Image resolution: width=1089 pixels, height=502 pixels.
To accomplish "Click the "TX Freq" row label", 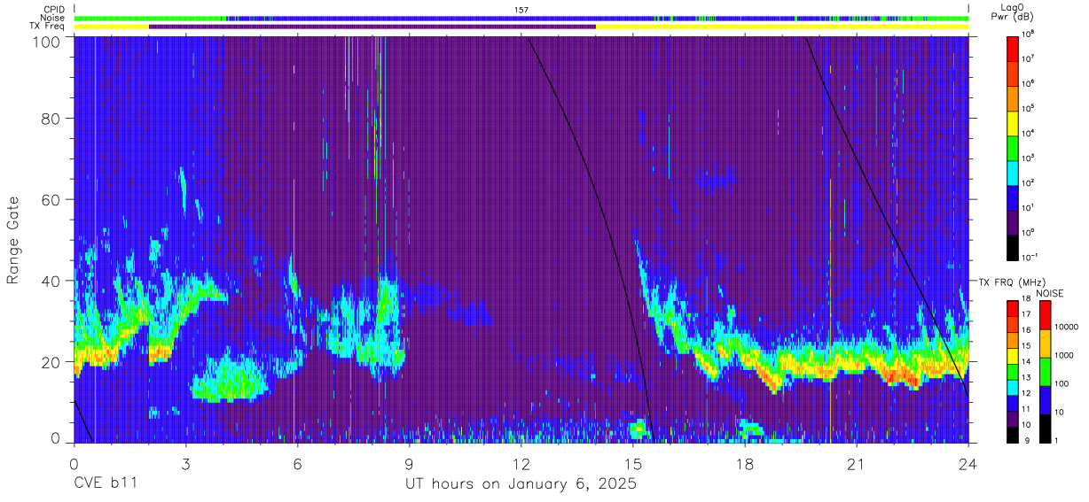I will [48, 27].
